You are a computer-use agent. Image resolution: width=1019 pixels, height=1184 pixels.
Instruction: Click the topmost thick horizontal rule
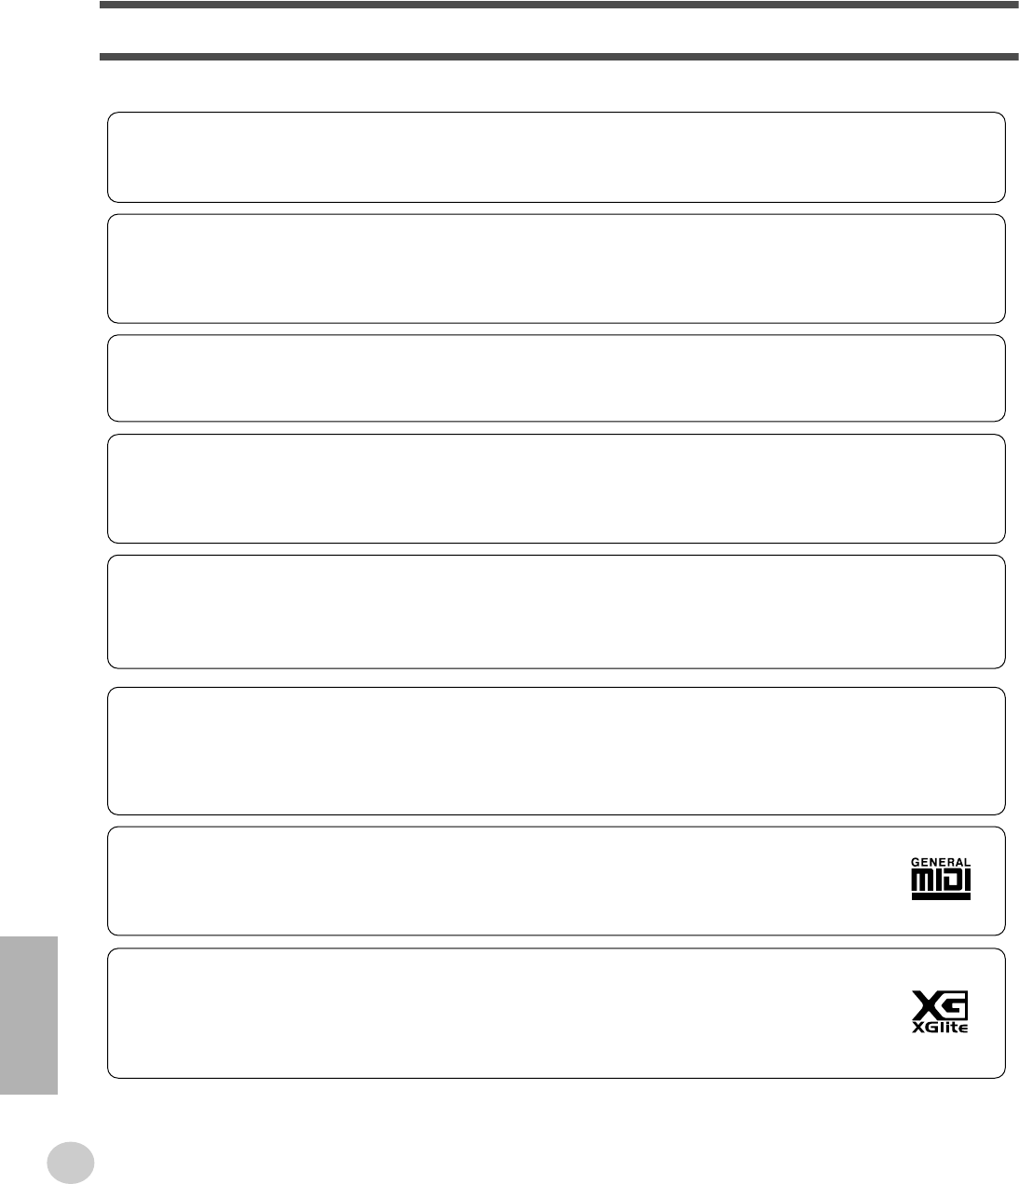click(559, 5)
